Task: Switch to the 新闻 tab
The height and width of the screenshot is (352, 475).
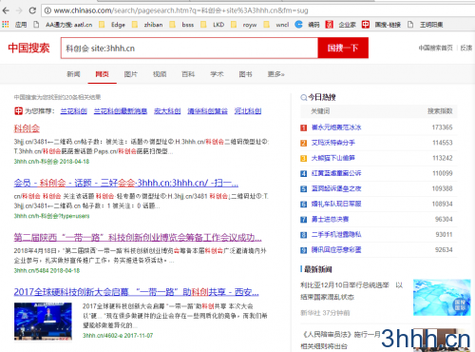Action: click(x=73, y=74)
